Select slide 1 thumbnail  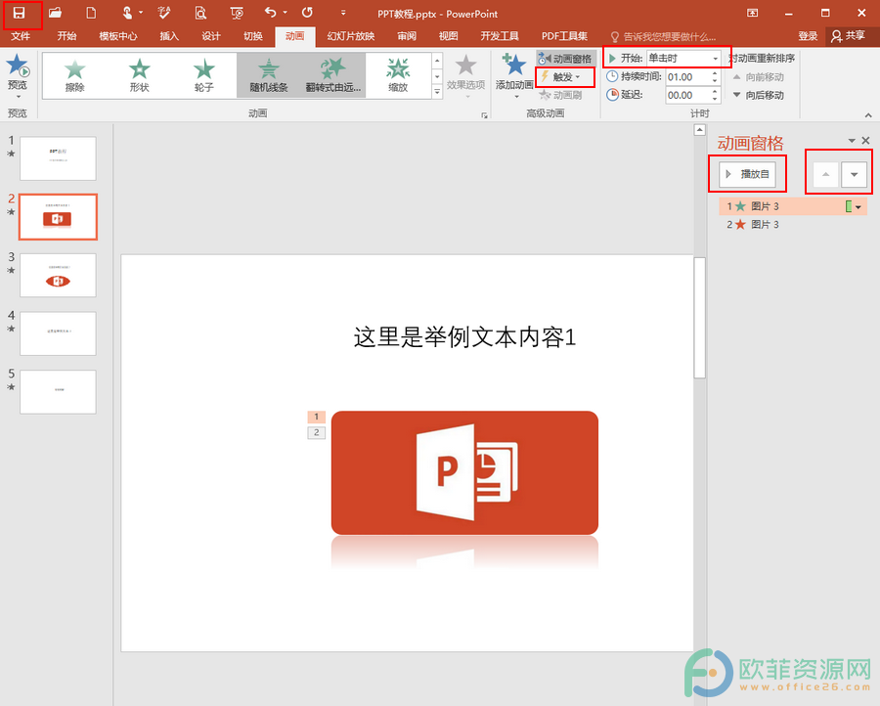tap(58, 158)
